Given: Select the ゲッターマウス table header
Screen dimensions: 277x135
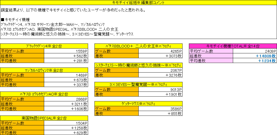Looking at the screenshot, I should point(138,104).
